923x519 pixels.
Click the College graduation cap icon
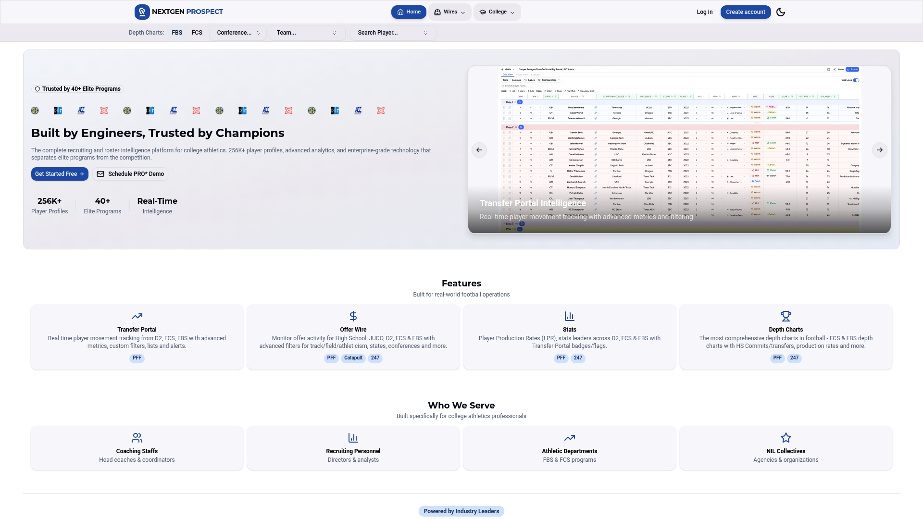point(483,12)
